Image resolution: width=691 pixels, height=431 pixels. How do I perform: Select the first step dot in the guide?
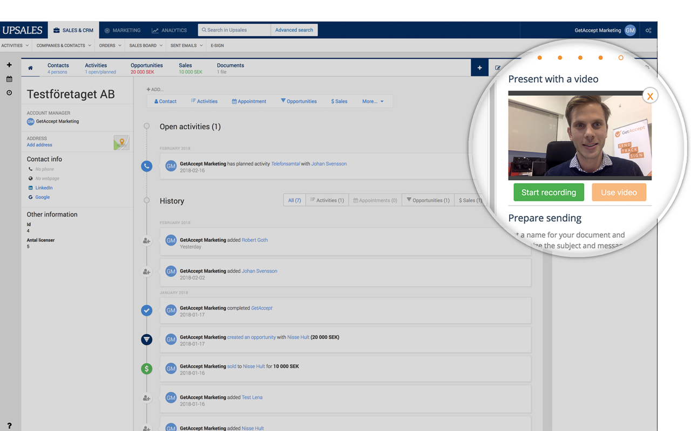[x=539, y=58]
